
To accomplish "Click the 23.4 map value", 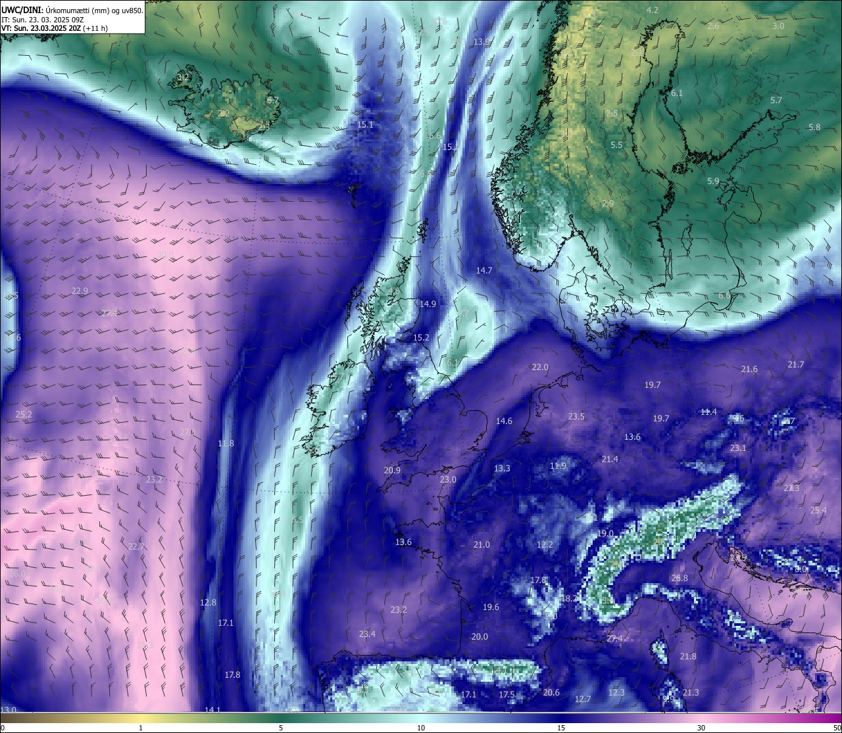I will (367, 634).
